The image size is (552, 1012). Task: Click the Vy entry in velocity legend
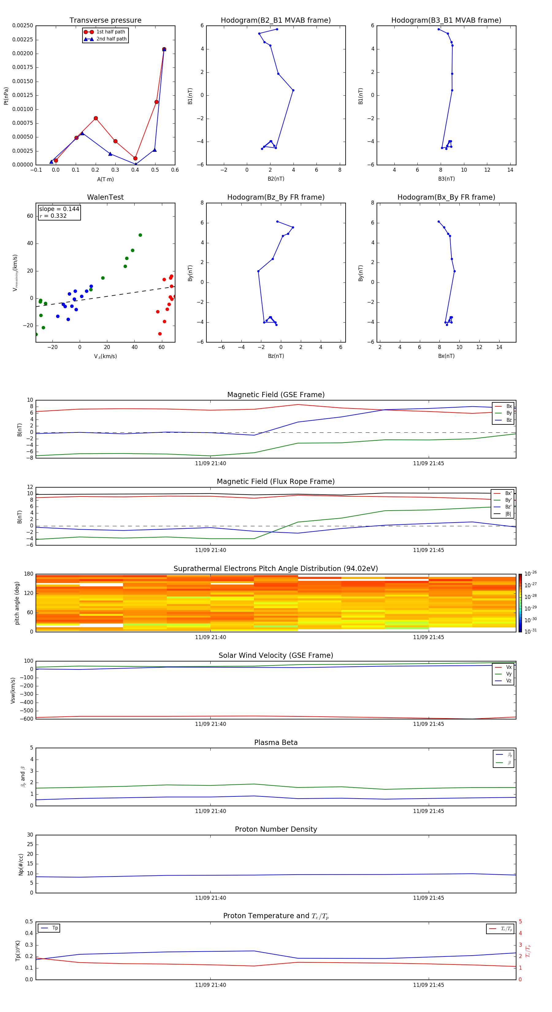point(503,674)
